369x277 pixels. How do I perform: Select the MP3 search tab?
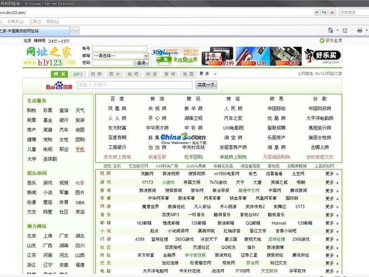pos(77,74)
